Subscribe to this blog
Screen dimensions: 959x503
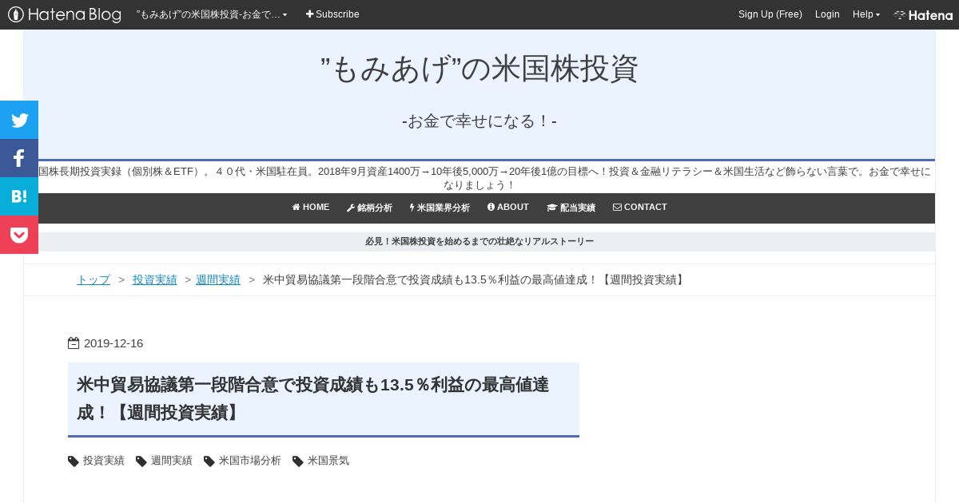(332, 14)
